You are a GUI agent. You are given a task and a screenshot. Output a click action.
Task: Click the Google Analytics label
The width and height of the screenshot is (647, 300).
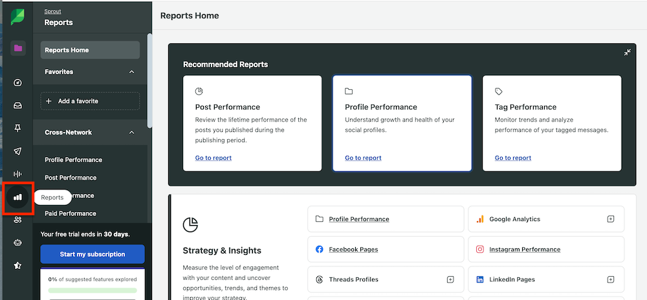pyautogui.click(x=514, y=219)
